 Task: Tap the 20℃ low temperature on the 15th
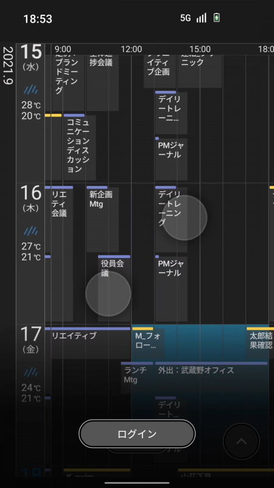(x=31, y=116)
